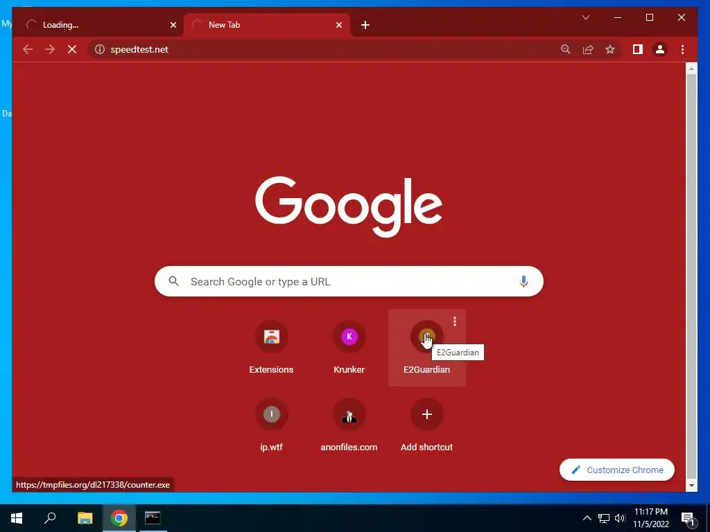
Task: Open the ip.wtf shortcut
Action: (x=271, y=425)
